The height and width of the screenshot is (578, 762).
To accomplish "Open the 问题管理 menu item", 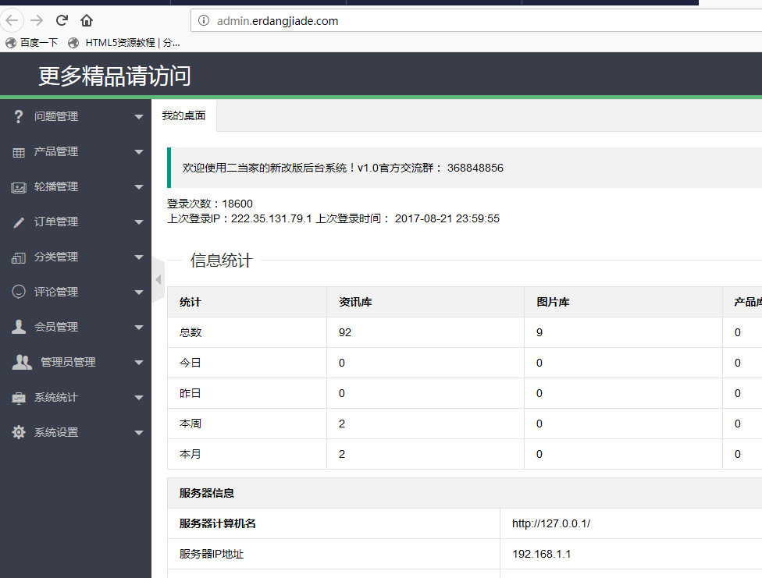I will [75, 116].
